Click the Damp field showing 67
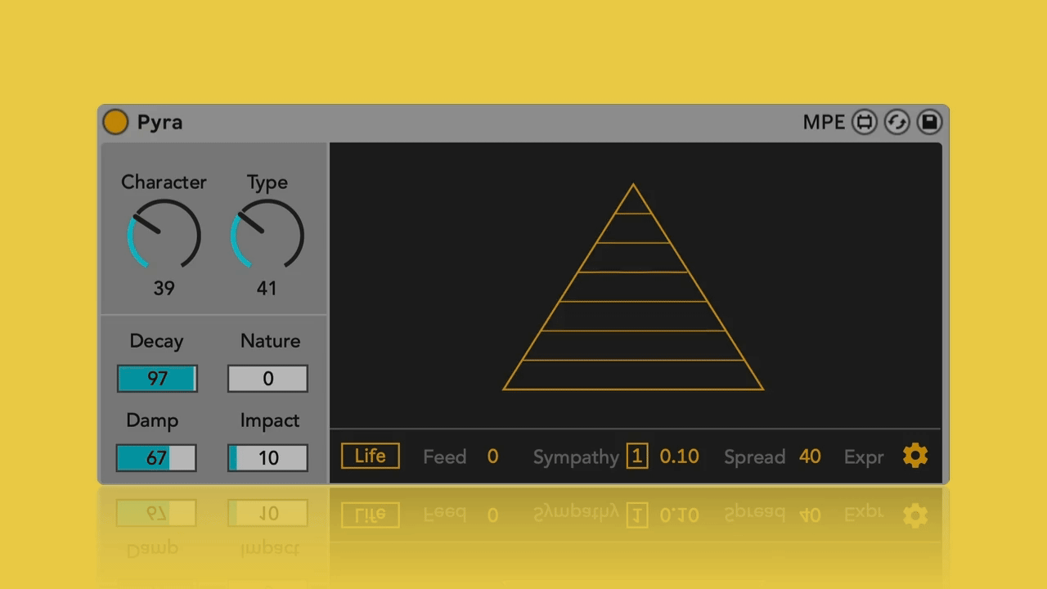 coord(156,458)
